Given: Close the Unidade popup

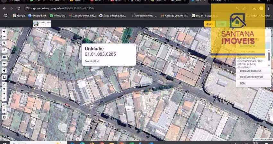Looking at the screenshot, I should tap(134, 45).
